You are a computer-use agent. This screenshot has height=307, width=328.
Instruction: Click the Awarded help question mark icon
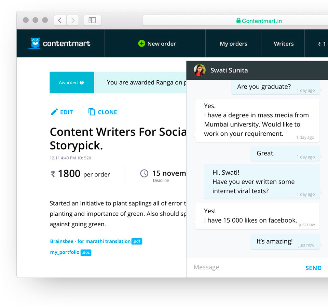point(82,83)
